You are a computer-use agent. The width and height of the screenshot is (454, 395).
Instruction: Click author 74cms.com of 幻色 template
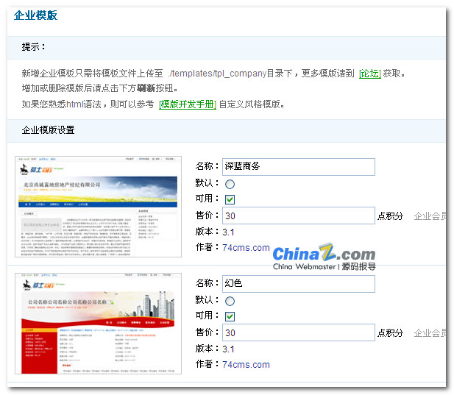(x=246, y=365)
